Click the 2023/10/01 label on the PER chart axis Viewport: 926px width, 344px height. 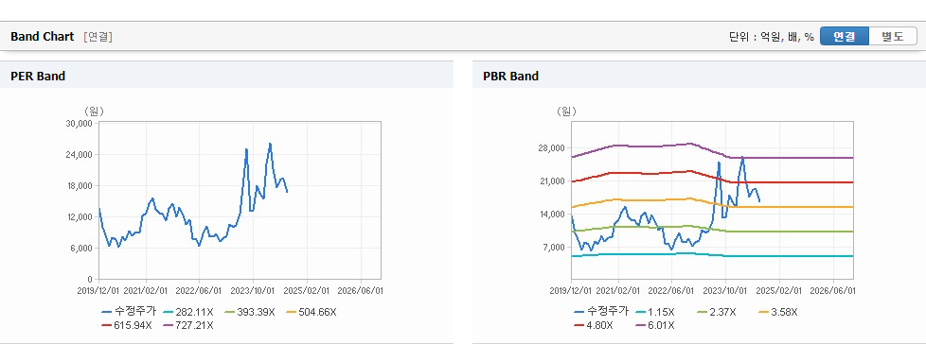(253, 290)
